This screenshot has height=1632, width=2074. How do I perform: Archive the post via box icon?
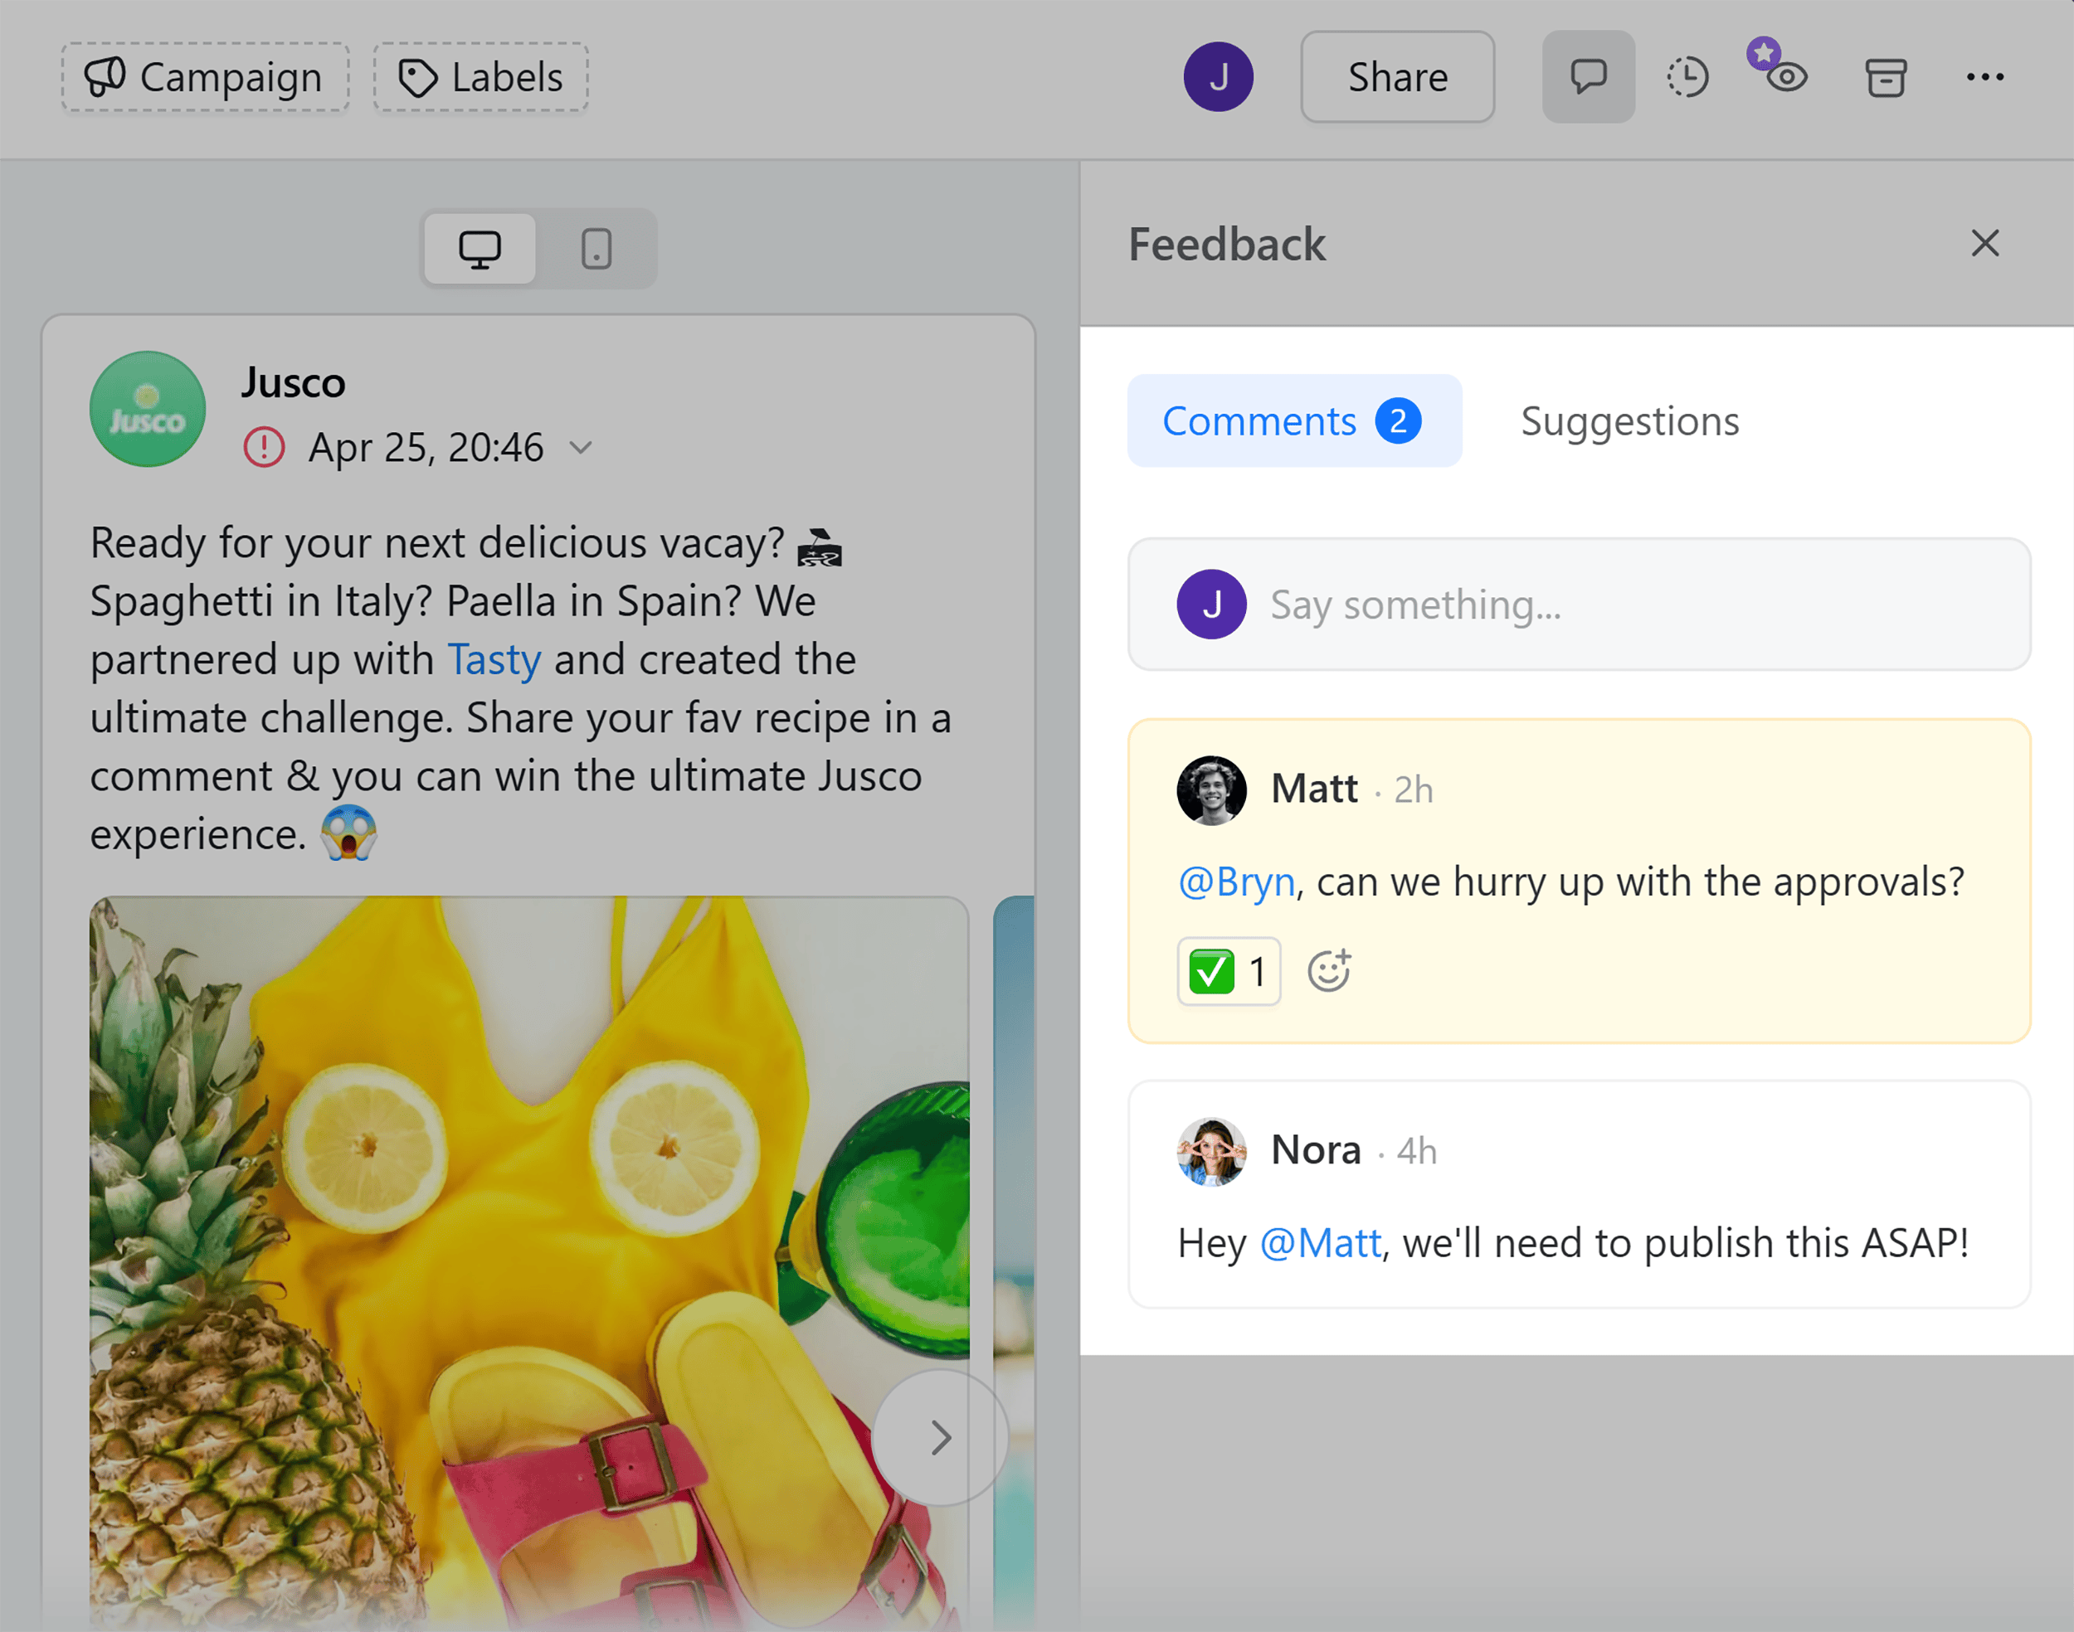point(1884,76)
